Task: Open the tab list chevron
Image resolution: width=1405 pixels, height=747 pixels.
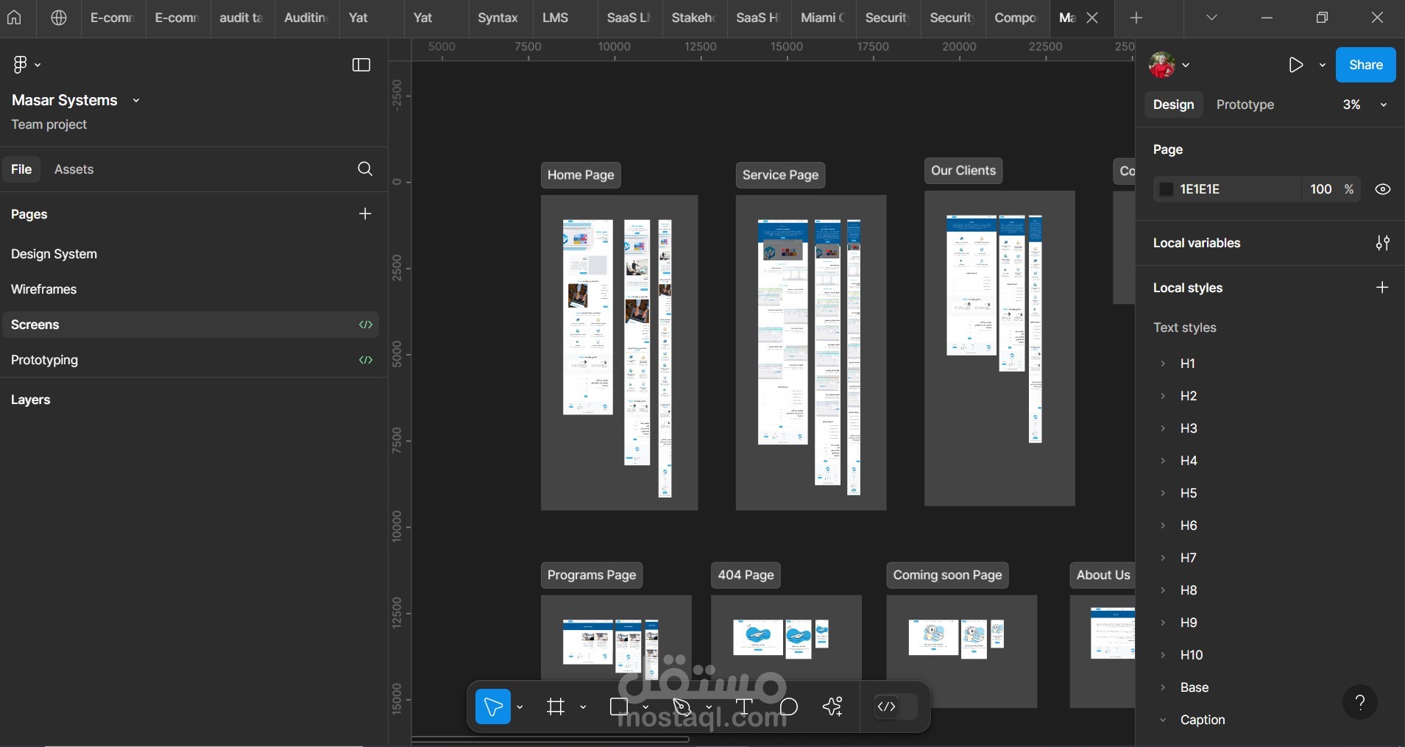Action: pyautogui.click(x=1211, y=18)
